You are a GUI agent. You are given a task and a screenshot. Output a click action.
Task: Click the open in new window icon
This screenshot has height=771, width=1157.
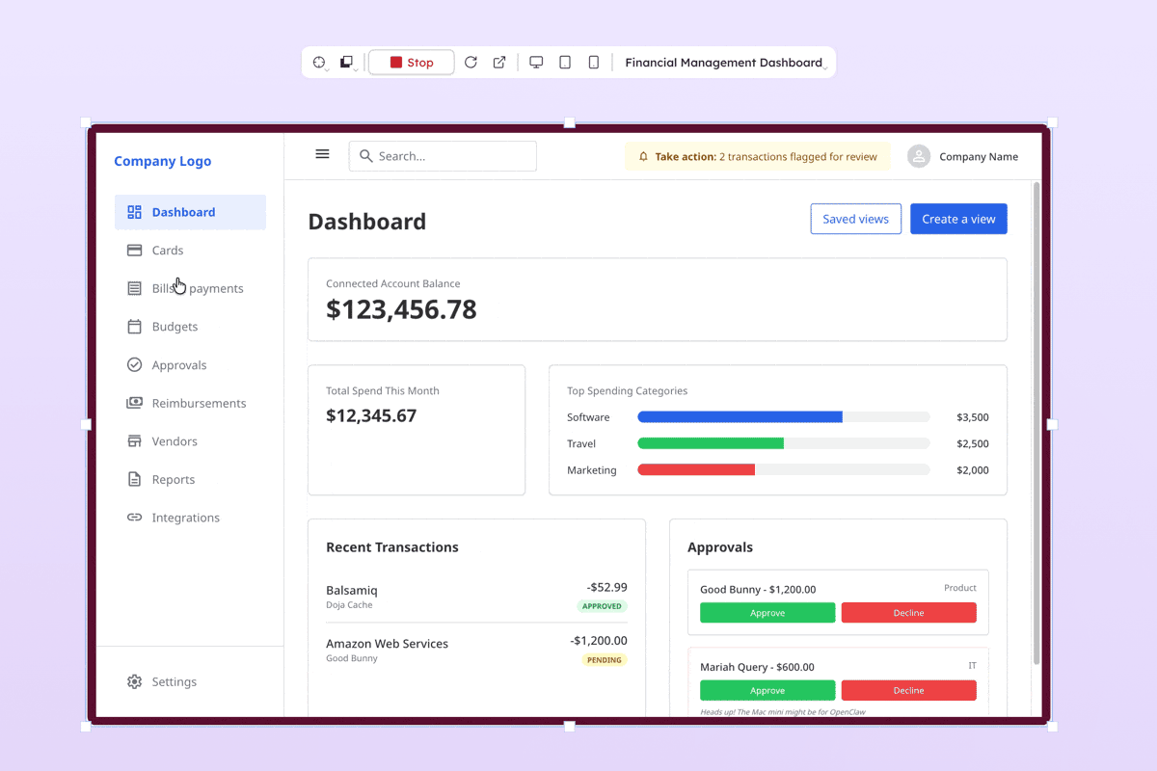(499, 63)
